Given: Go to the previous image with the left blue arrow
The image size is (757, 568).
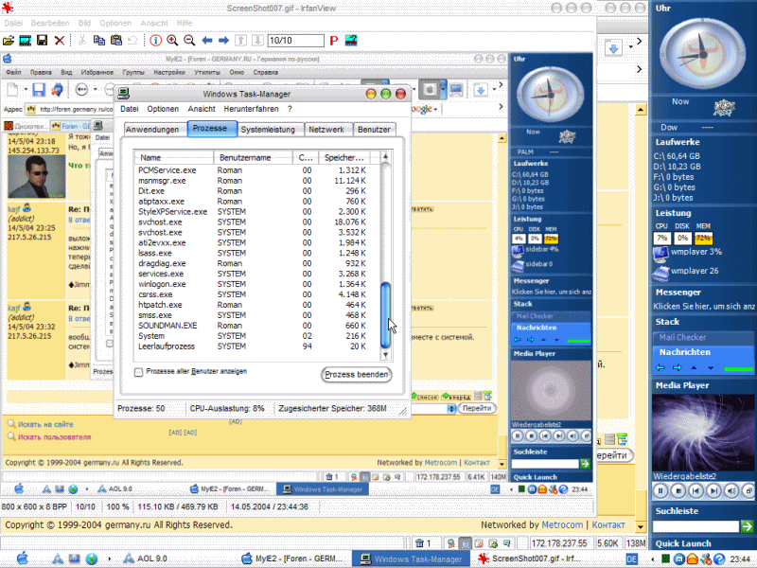Looking at the screenshot, I should 207,41.
